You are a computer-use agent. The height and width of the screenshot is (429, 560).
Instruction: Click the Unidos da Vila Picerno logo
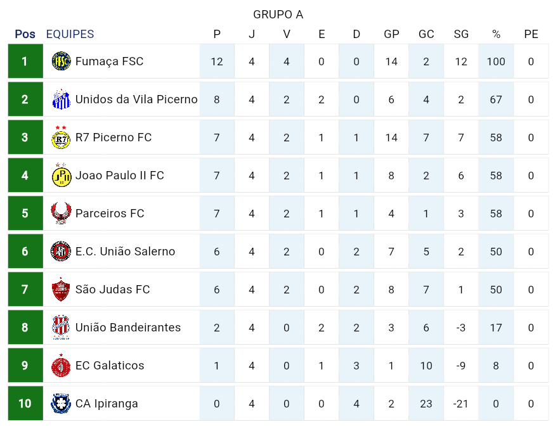(62, 99)
